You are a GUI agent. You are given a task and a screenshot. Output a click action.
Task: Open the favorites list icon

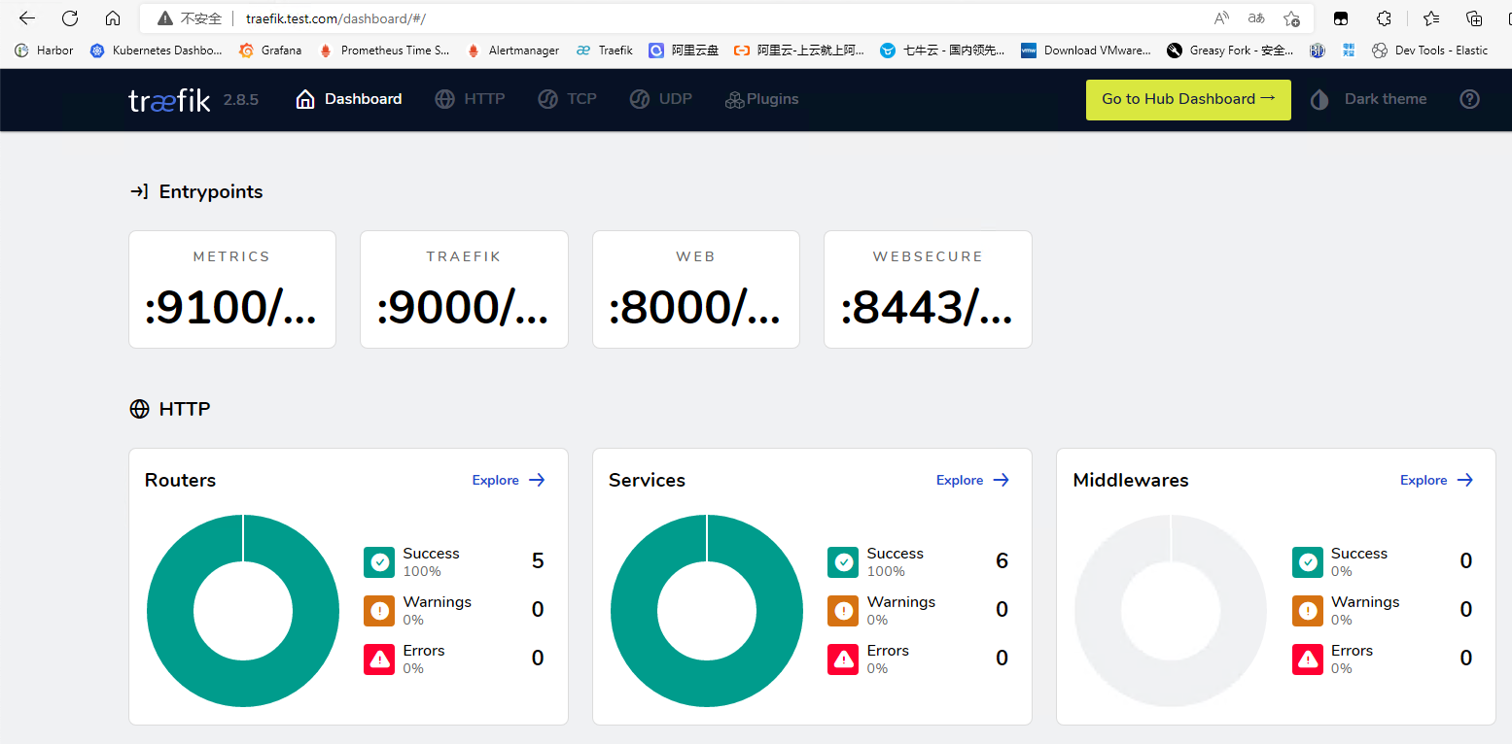coord(1431,18)
